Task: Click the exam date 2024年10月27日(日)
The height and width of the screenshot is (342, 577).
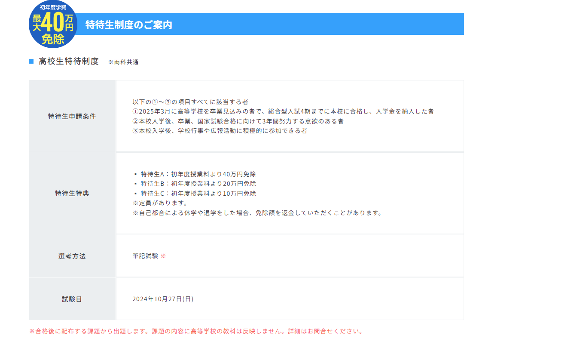Action: click(x=163, y=299)
